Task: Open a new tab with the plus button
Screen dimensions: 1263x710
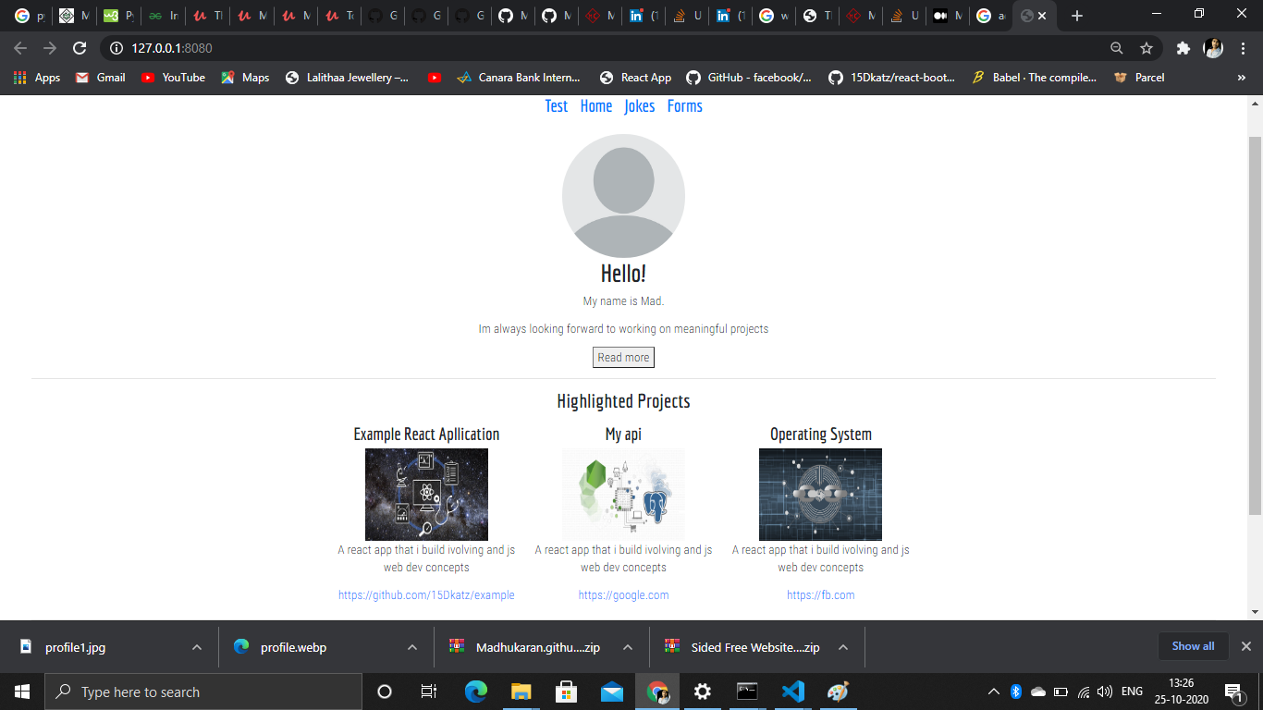Action: 1076,16
